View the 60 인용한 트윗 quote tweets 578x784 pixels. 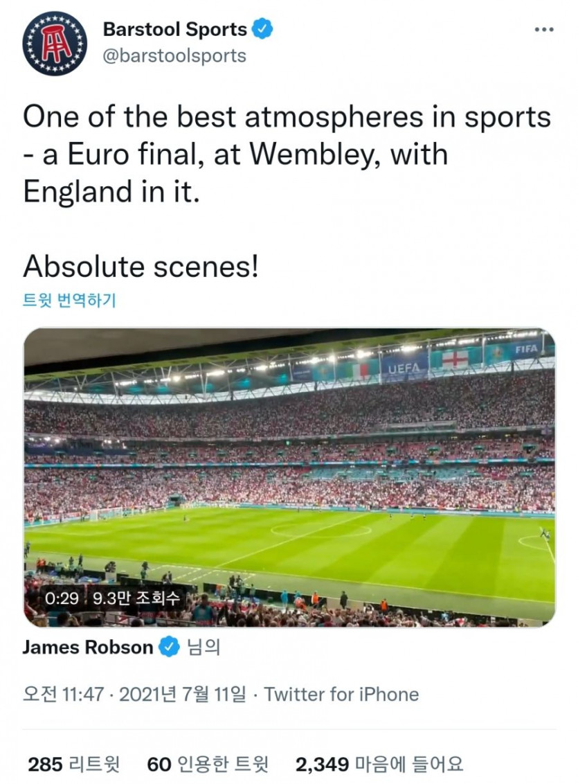pyautogui.click(x=208, y=764)
